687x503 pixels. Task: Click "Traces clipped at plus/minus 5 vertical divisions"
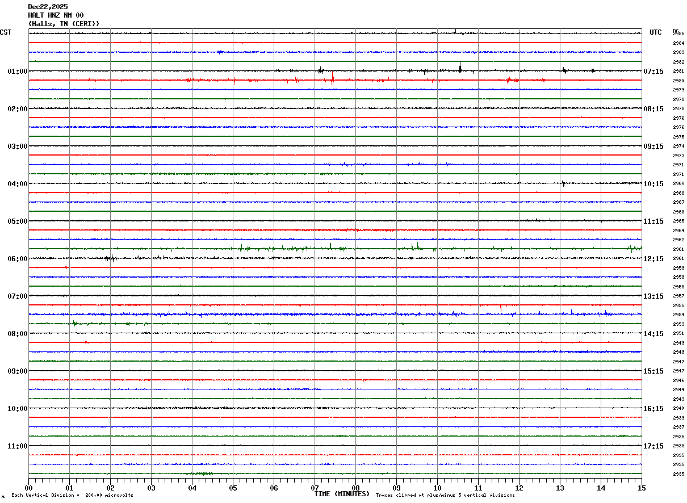pyautogui.click(x=445, y=496)
